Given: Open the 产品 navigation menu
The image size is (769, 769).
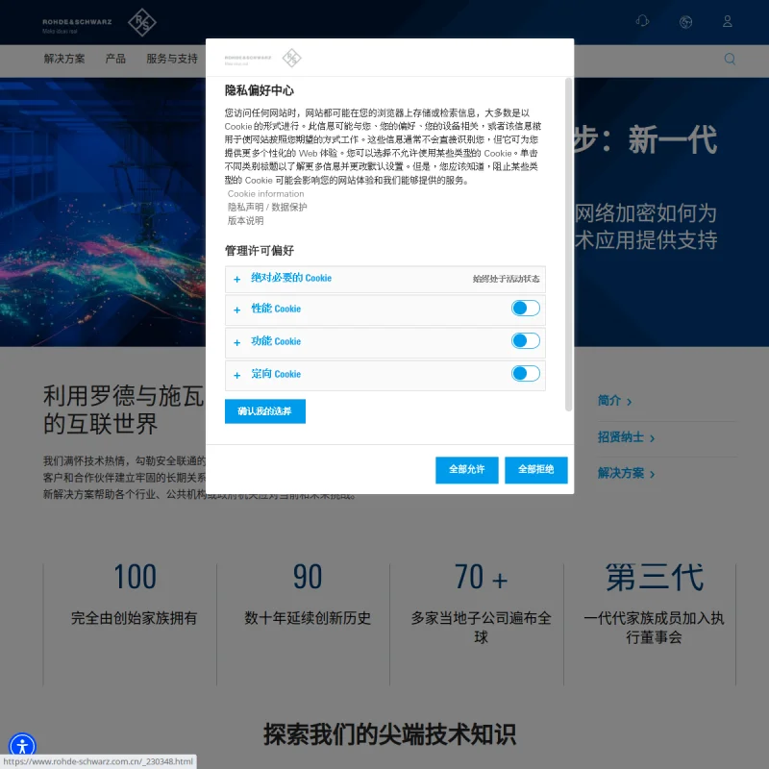Looking at the screenshot, I should [x=115, y=59].
